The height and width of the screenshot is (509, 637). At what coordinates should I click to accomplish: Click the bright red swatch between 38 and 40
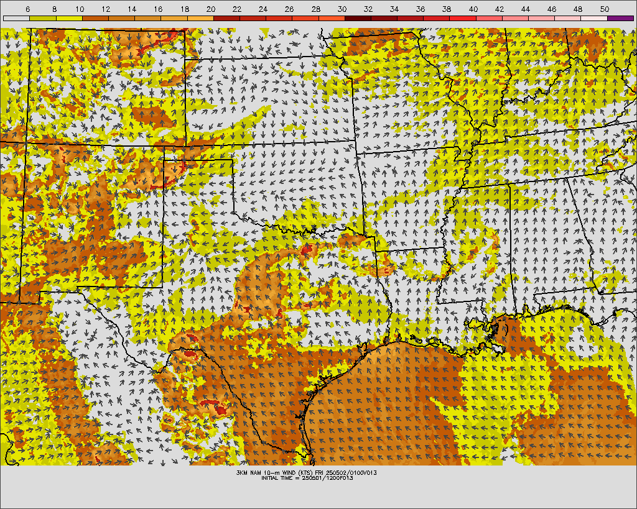tap(463, 18)
